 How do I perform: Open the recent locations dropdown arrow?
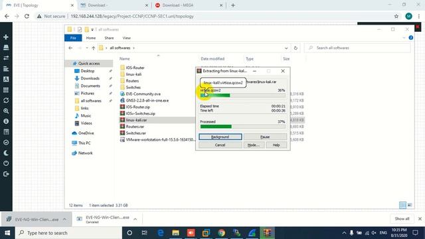pyautogui.click(x=87, y=48)
